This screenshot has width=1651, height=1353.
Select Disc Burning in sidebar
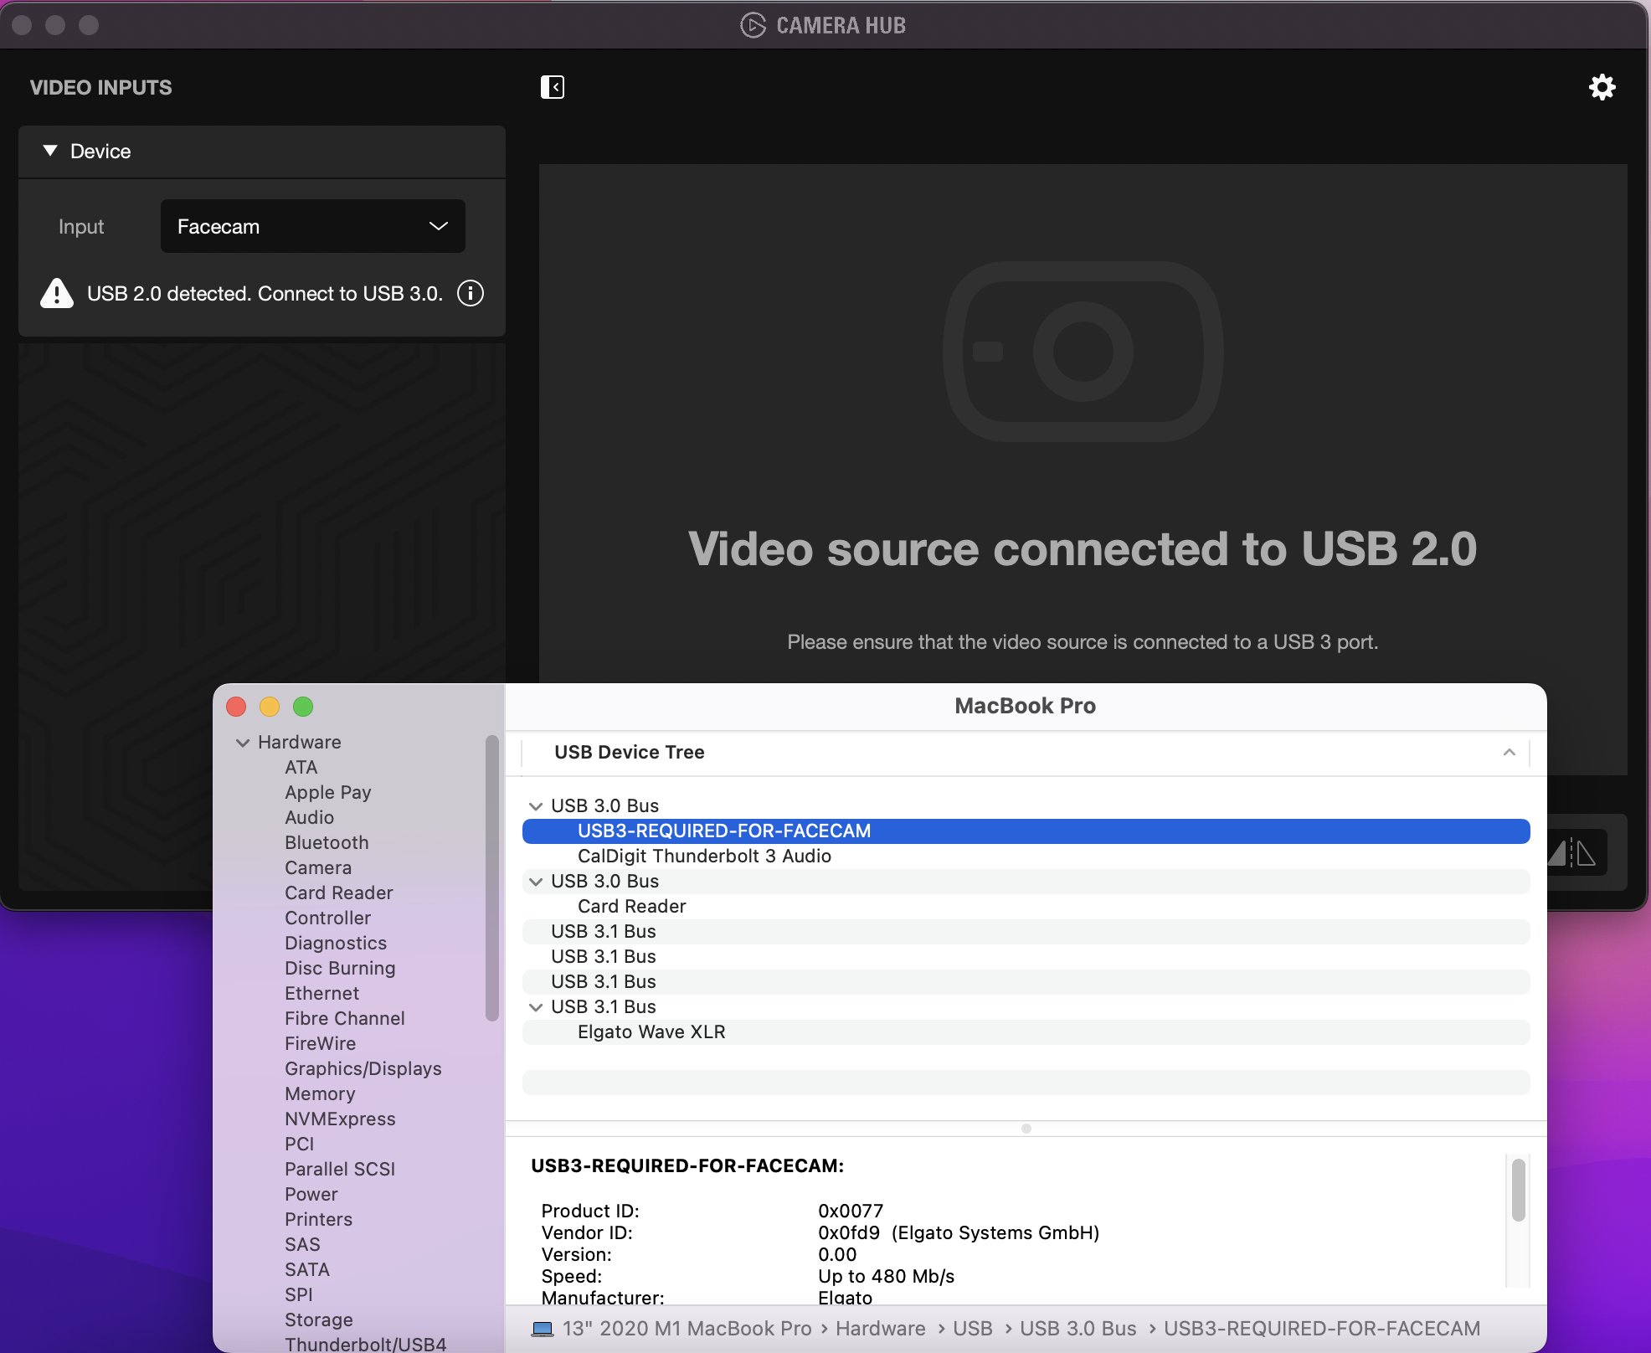(x=340, y=968)
